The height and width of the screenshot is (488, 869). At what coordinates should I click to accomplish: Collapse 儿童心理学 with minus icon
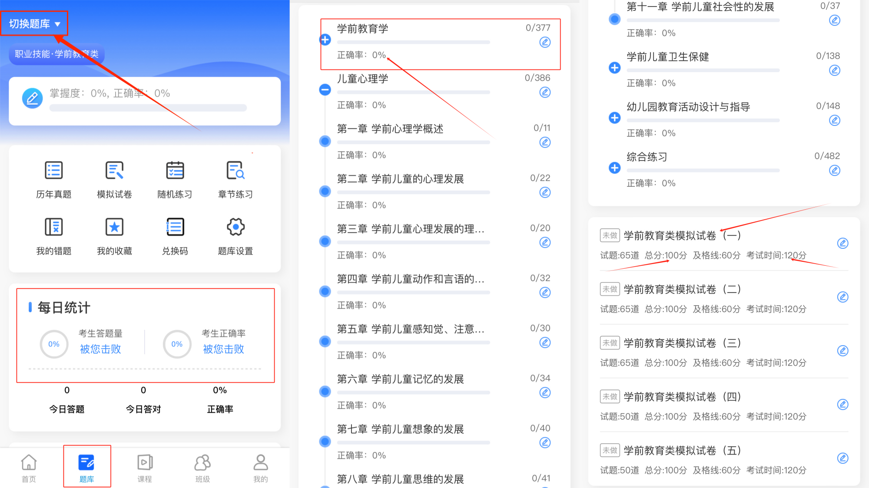(x=325, y=90)
